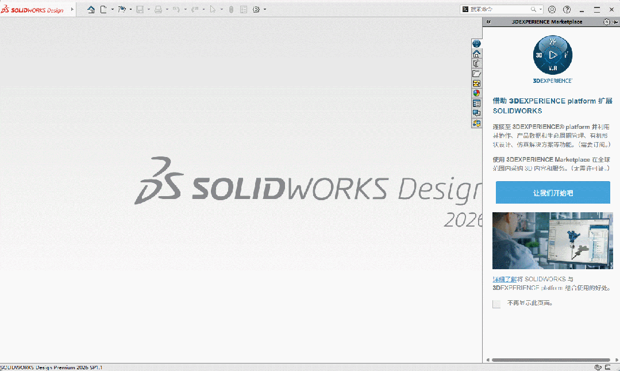Viewport: 620px width, 371px height.
Task: Click the engineer workstation promo image
Action: pyautogui.click(x=552, y=241)
